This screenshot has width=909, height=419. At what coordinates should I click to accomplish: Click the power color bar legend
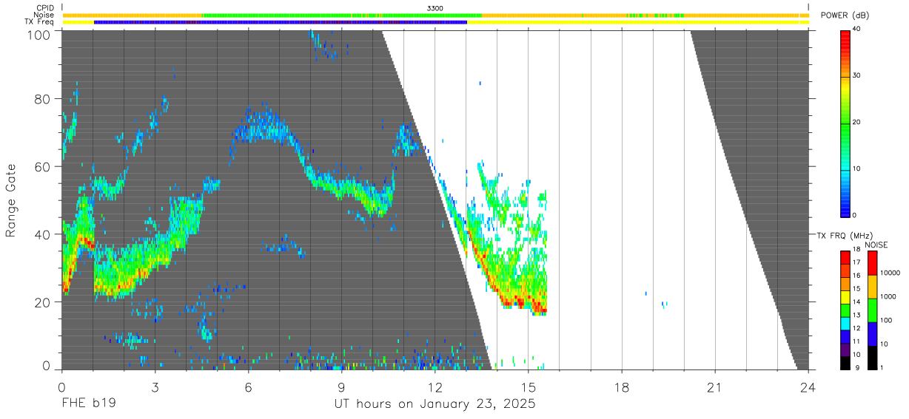pyautogui.click(x=845, y=123)
